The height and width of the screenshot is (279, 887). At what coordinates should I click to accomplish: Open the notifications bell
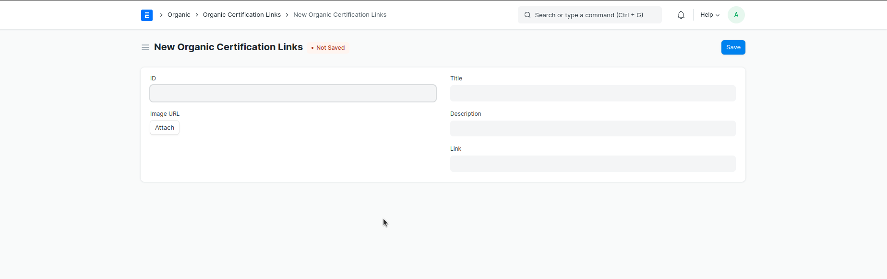tap(681, 15)
